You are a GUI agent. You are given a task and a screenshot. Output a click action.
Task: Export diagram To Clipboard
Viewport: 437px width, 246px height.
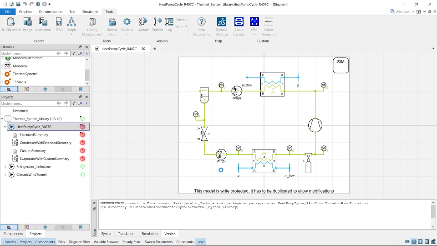tap(11, 25)
